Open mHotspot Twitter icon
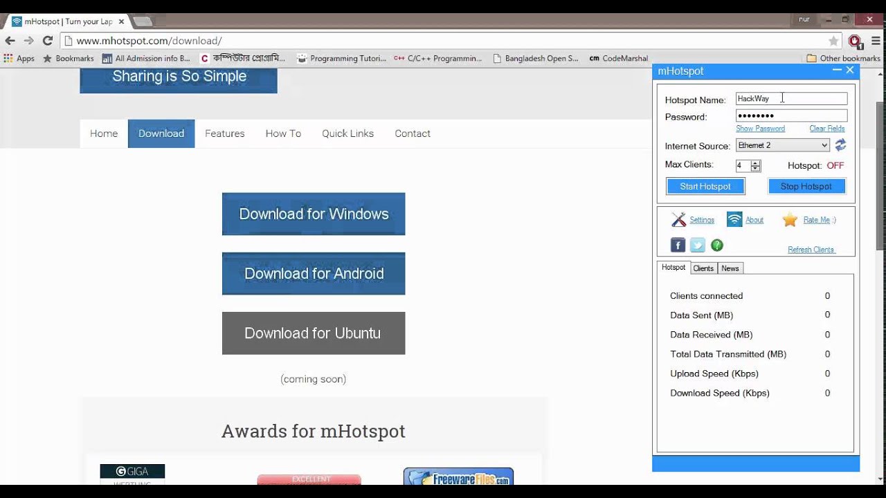The width and height of the screenshot is (886, 498). [698, 245]
